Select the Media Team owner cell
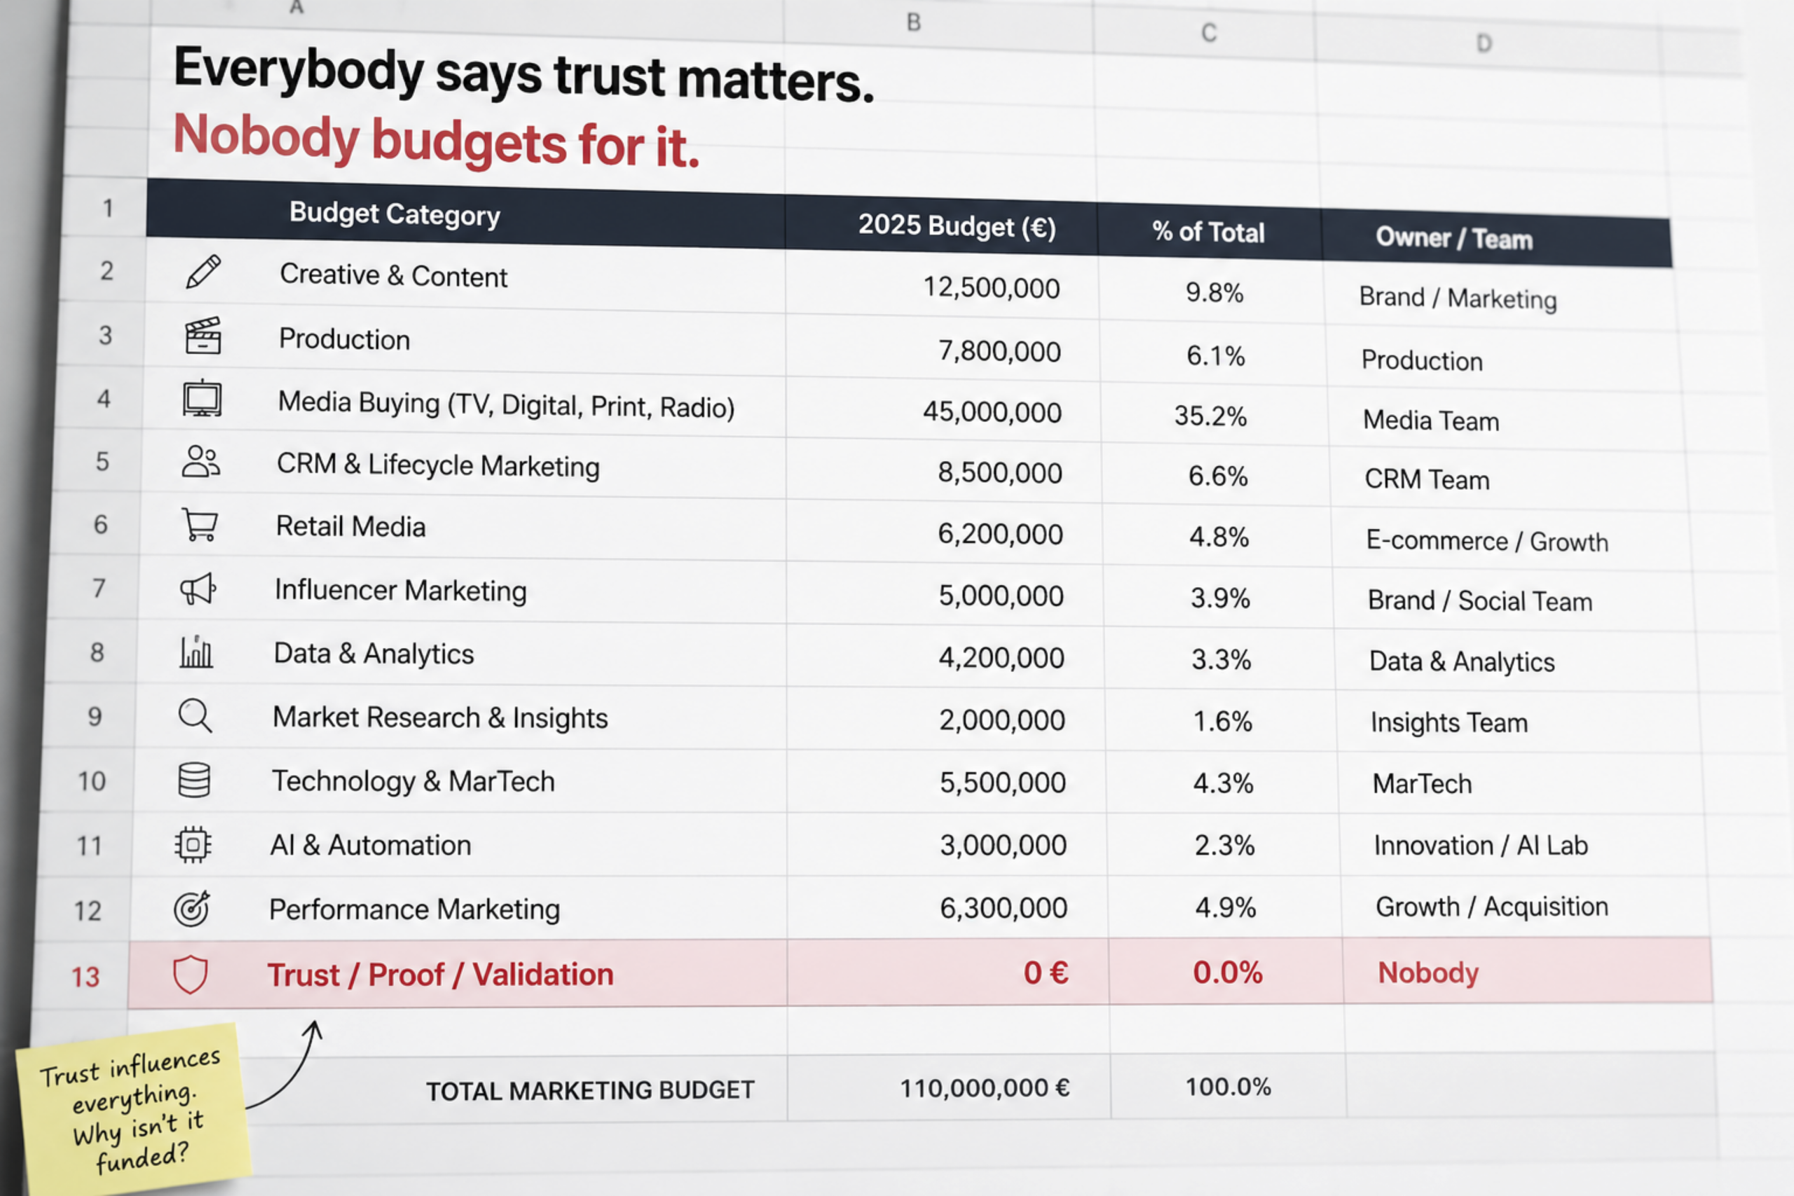 tap(1506, 420)
